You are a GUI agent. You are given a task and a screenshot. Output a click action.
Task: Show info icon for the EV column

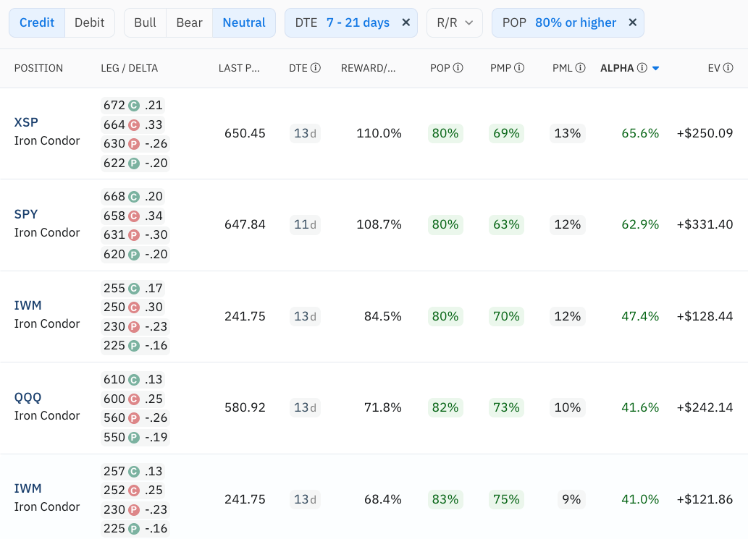click(728, 68)
